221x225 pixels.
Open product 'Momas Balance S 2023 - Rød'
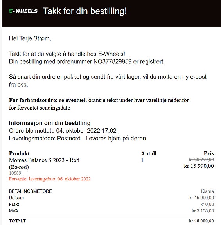coord(44,160)
